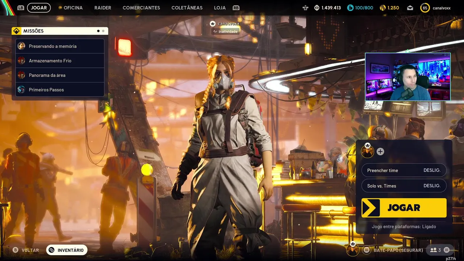Click the Inatividade status label
464x261 pixels.
[225, 32]
